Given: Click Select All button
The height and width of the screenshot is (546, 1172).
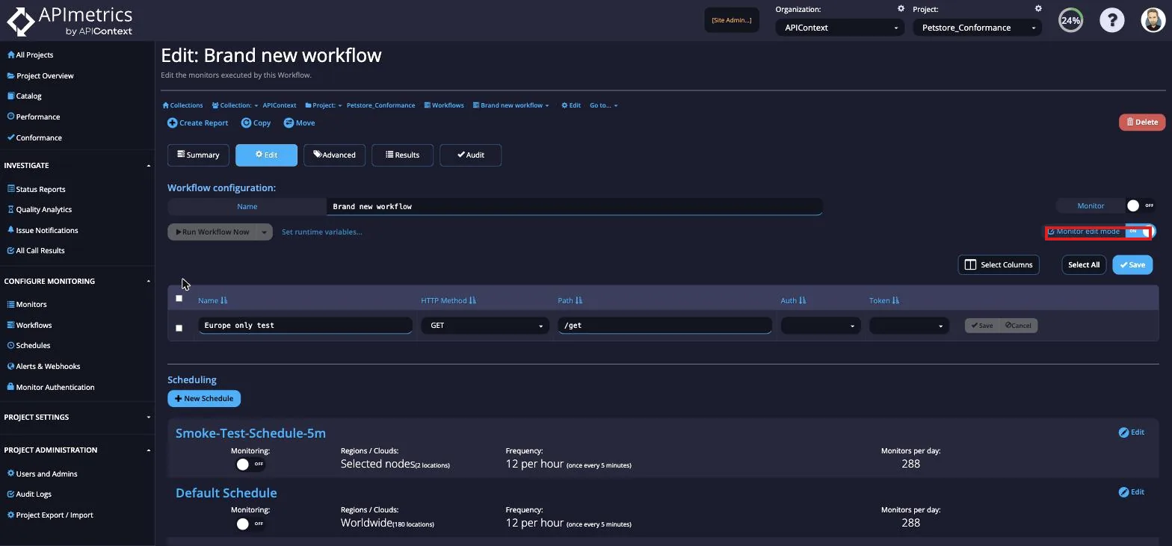Looking at the screenshot, I should (1084, 264).
